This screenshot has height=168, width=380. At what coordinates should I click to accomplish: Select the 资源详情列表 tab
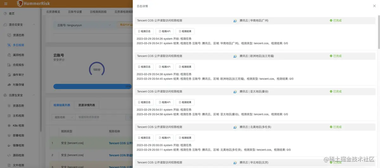click(86, 105)
